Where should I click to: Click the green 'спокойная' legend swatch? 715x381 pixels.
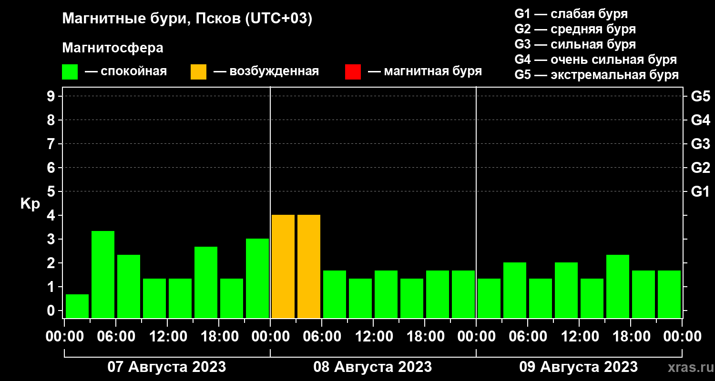click(70, 72)
